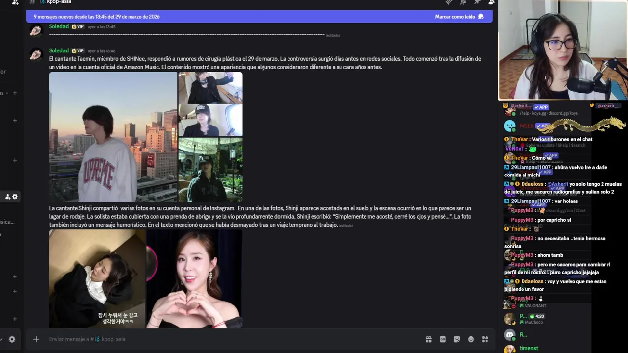Click the channel settings gear in sidebar
628x353 pixels.
coord(15,197)
